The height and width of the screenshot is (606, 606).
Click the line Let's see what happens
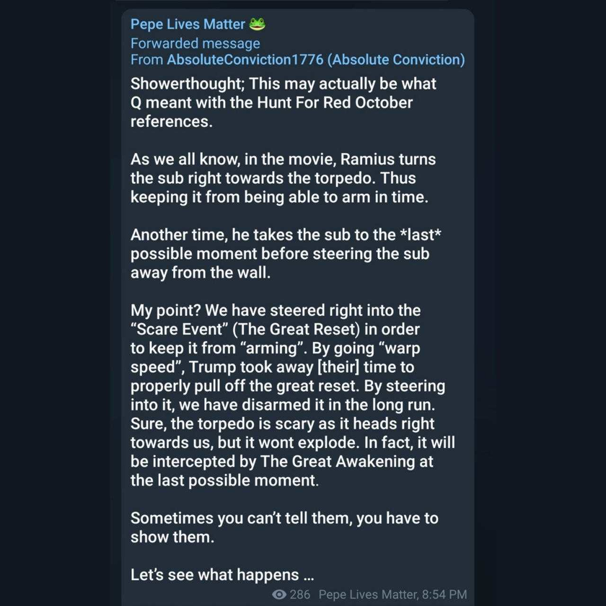pyautogui.click(x=222, y=575)
